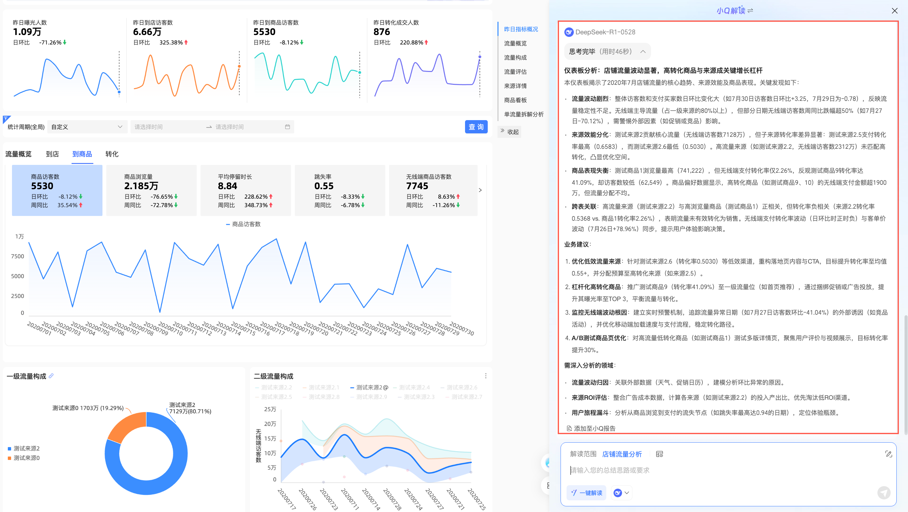Click the send message arrow icon

point(884,493)
